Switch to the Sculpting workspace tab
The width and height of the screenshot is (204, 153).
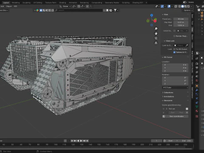pos(26,3)
